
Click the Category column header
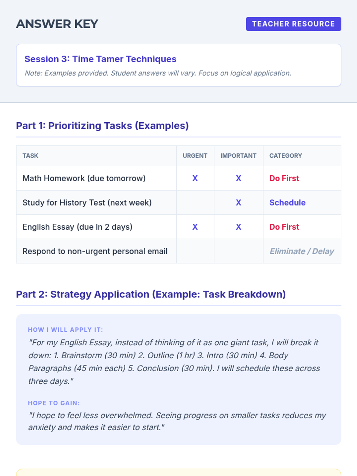(286, 156)
